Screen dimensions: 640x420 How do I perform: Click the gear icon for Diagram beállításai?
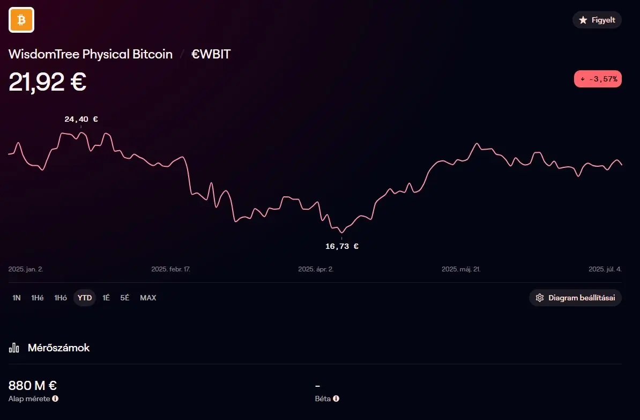click(540, 298)
